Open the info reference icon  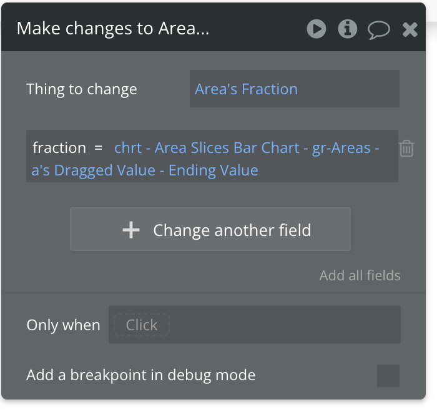347,29
